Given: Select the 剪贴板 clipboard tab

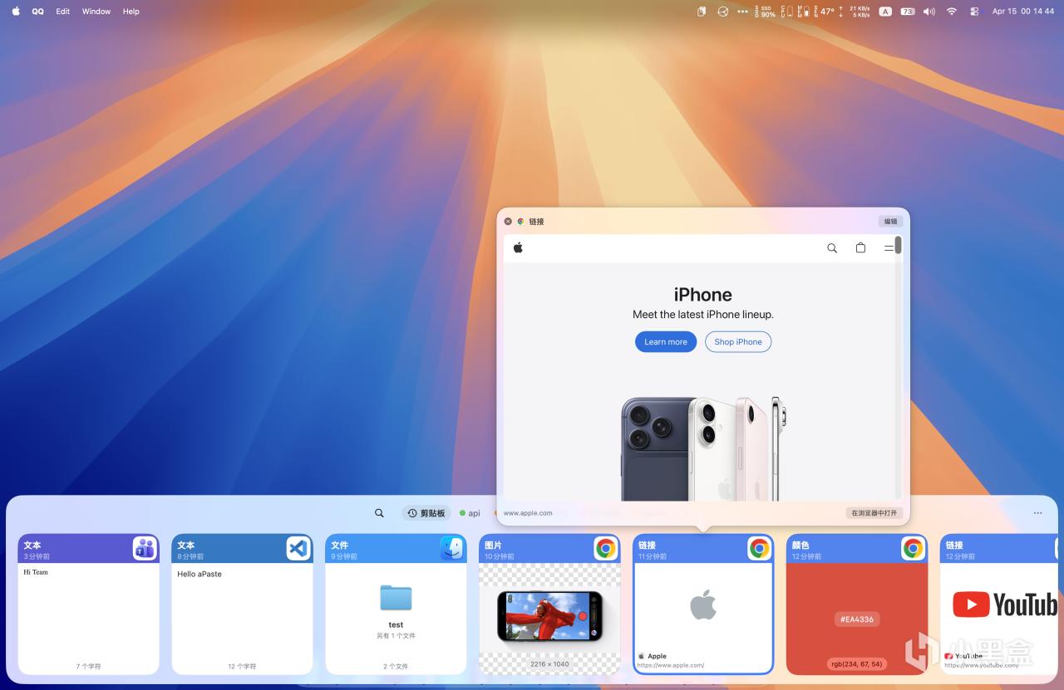Looking at the screenshot, I should 427,513.
